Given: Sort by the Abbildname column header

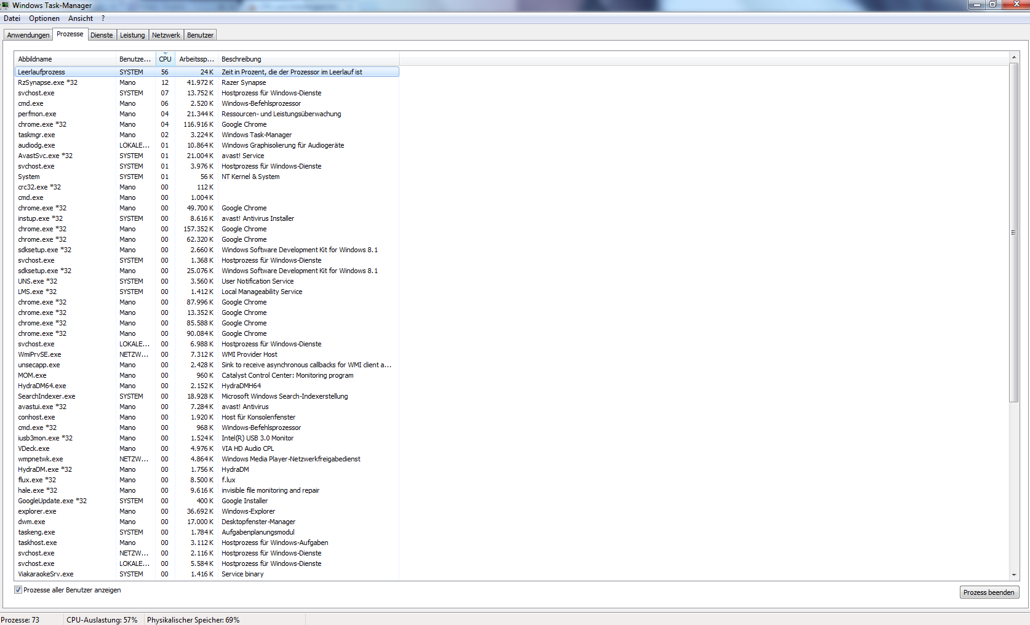Looking at the screenshot, I should click(65, 59).
